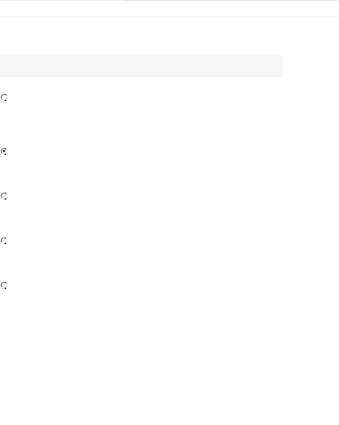The width and height of the screenshot is (339, 425).
Task: Select the topmost unselected radio button
Action: pos(4,98)
